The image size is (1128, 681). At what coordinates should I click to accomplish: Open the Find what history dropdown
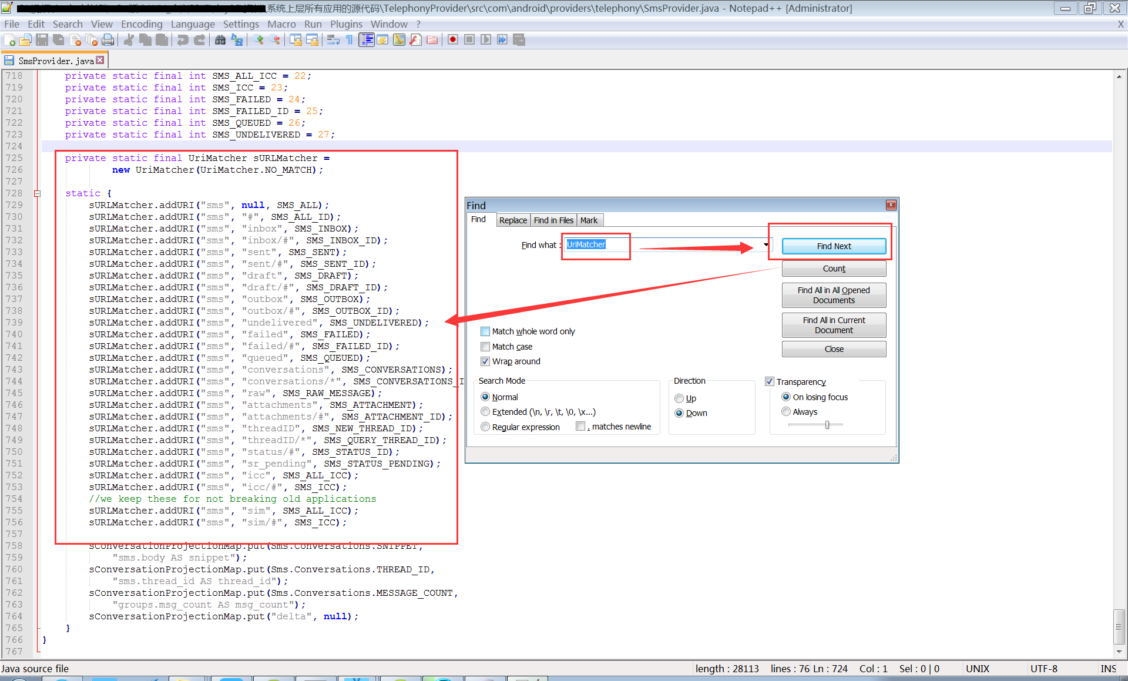pyautogui.click(x=766, y=245)
